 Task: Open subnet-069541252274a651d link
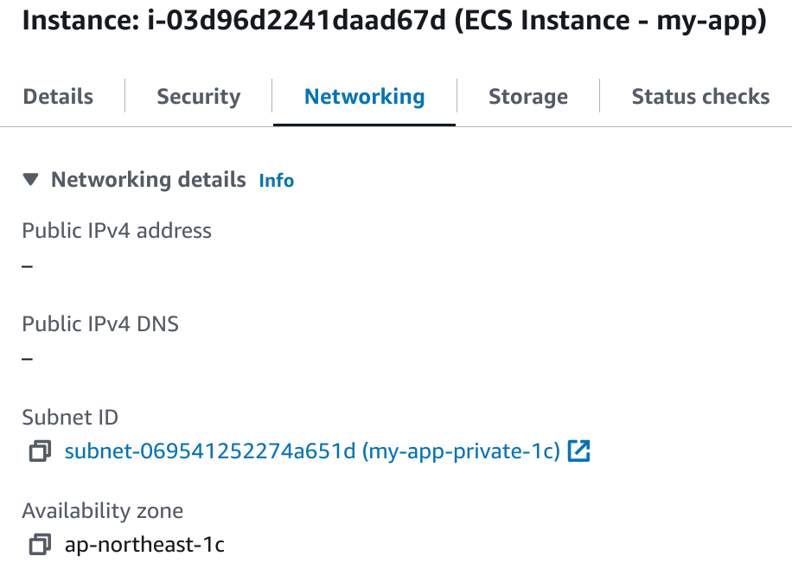tap(313, 451)
